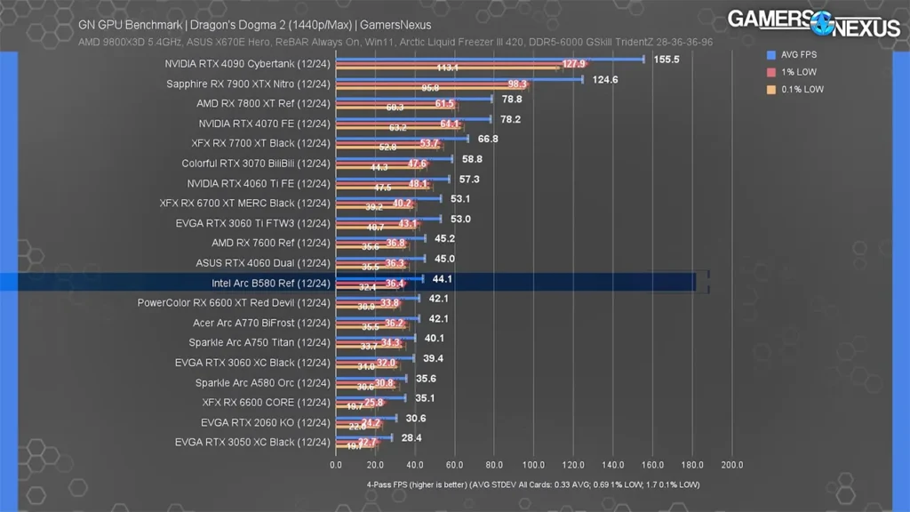This screenshot has height=512, width=910.
Task: Click the Arc B580 average value "44.1"
Action: click(443, 279)
